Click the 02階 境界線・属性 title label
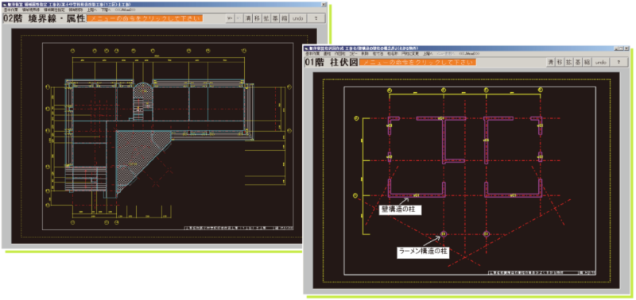The image size is (636, 300). [45, 18]
